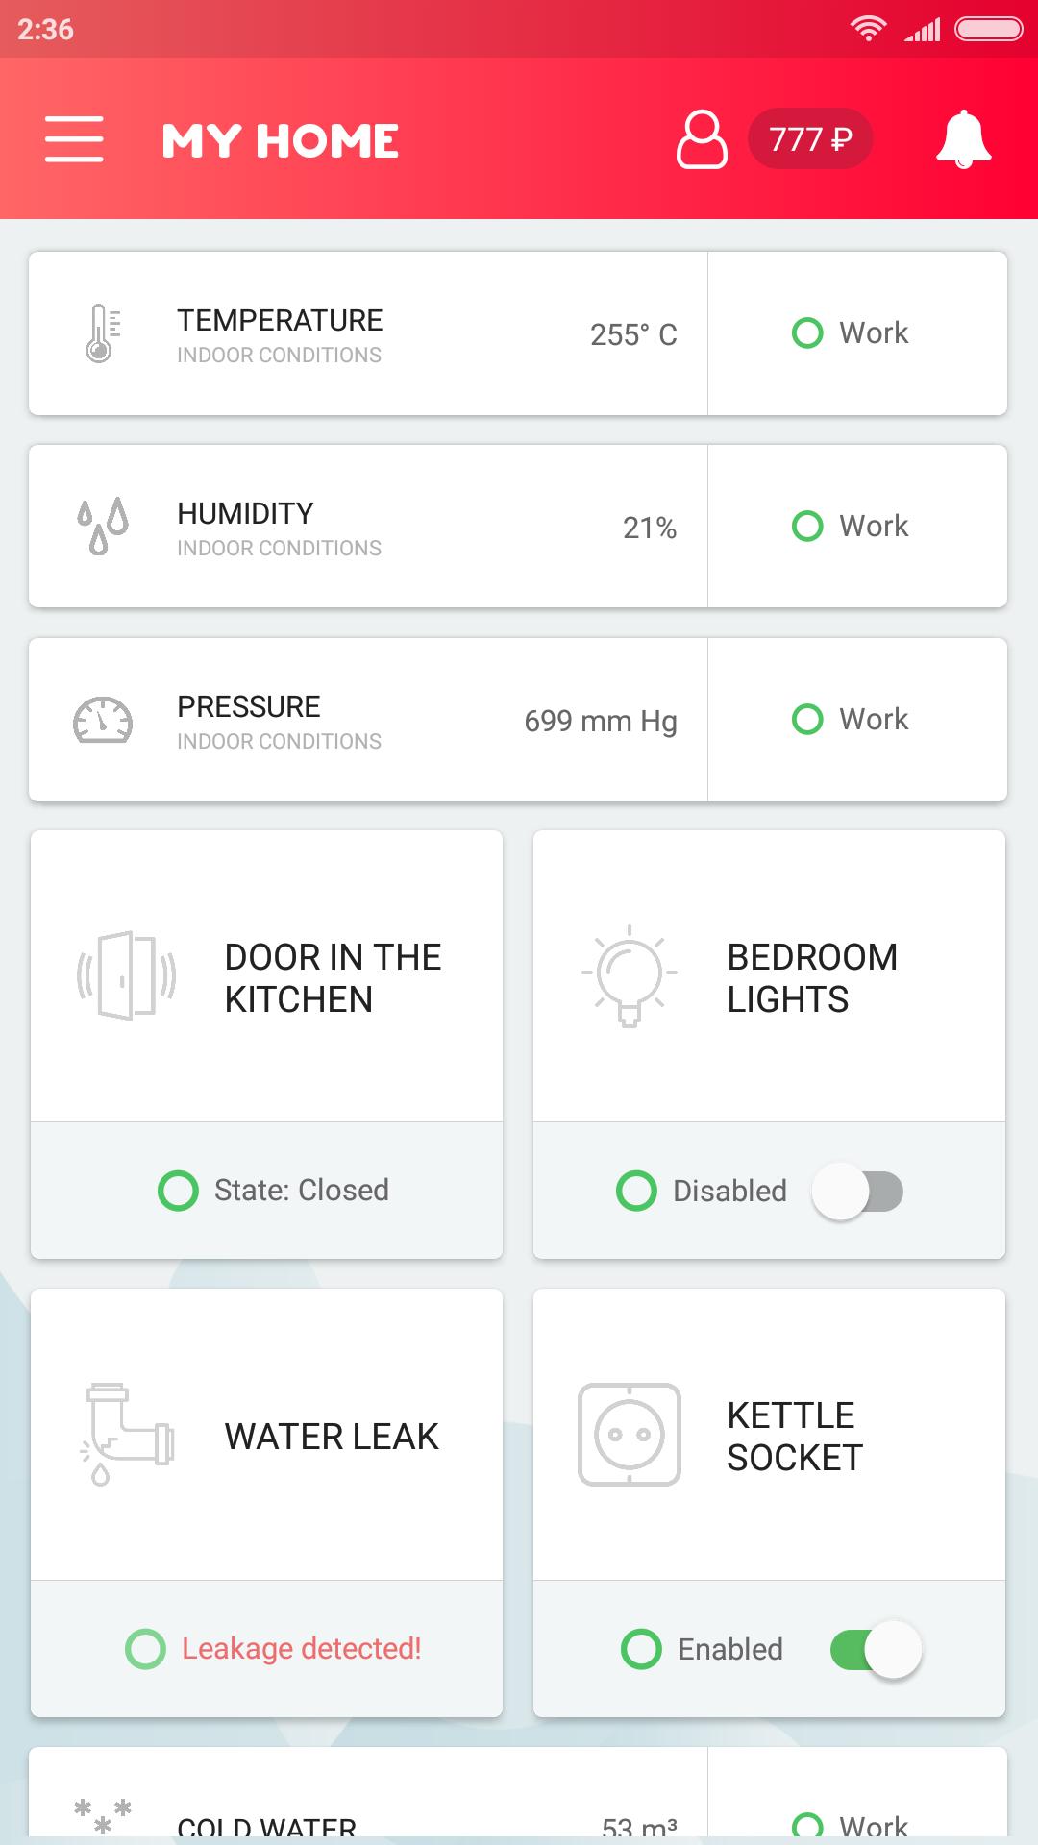Tap the bedroom light bulb icon
The height and width of the screenshot is (1845, 1038).
630,975
